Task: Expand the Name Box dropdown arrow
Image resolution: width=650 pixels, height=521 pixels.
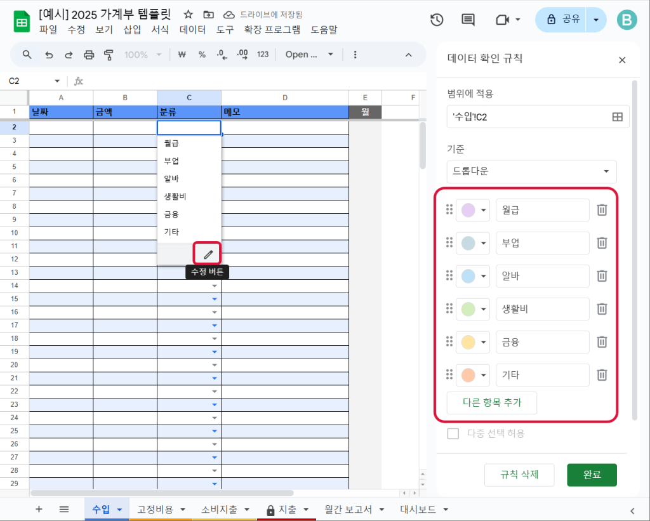Action: point(57,81)
